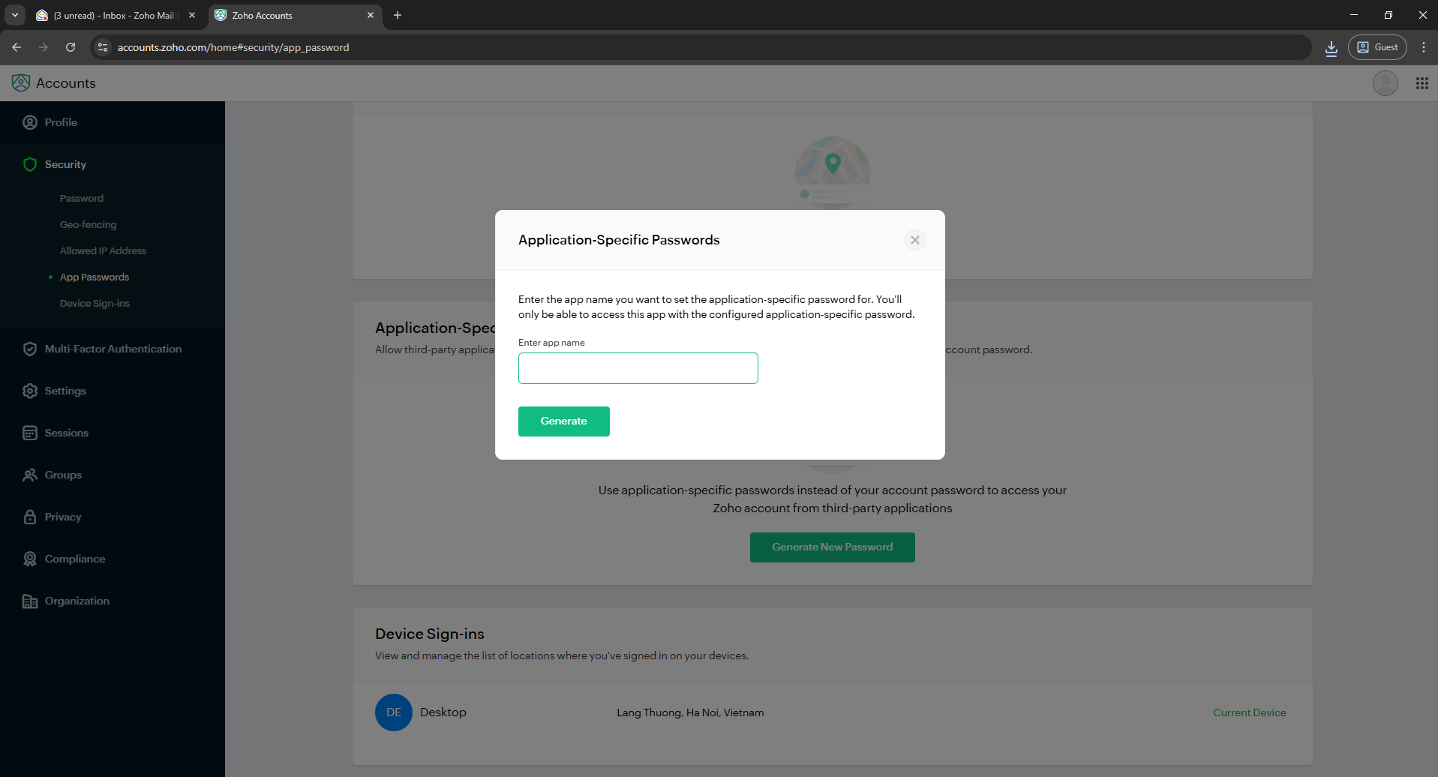Open the Sessions sidebar item
This screenshot has width=1438, height=777.
pos(66,433)
